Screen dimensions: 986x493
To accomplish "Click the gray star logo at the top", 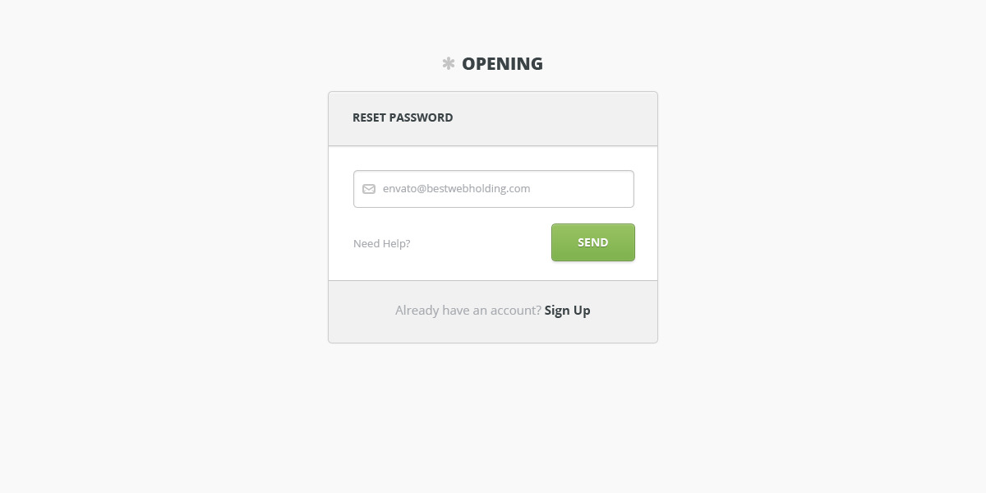I will point(449,63).
